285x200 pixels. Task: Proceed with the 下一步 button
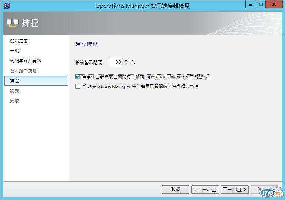pos(235,190)
